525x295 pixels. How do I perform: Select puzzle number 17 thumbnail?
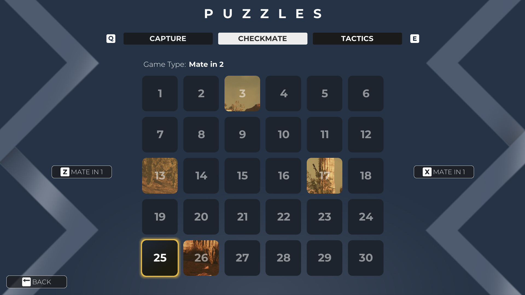pos(324,175)
